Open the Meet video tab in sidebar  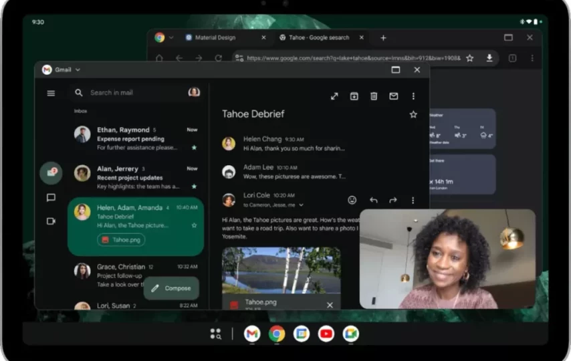(x=51, y=221)
